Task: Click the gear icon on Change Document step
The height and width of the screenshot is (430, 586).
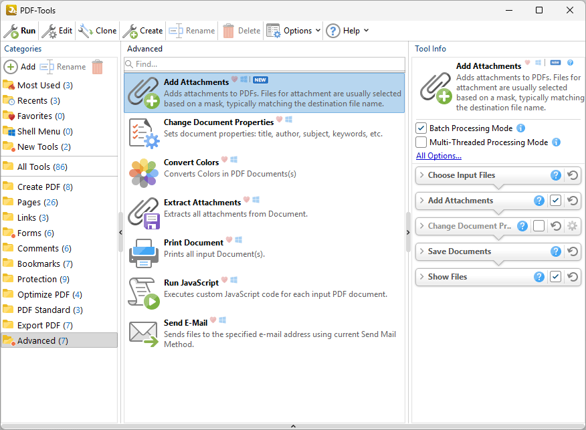Action: click(x=573, y=226)
